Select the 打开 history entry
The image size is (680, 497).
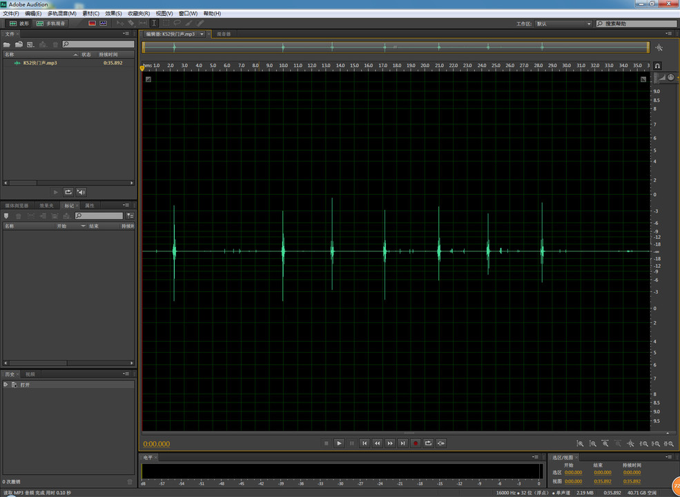68,384
